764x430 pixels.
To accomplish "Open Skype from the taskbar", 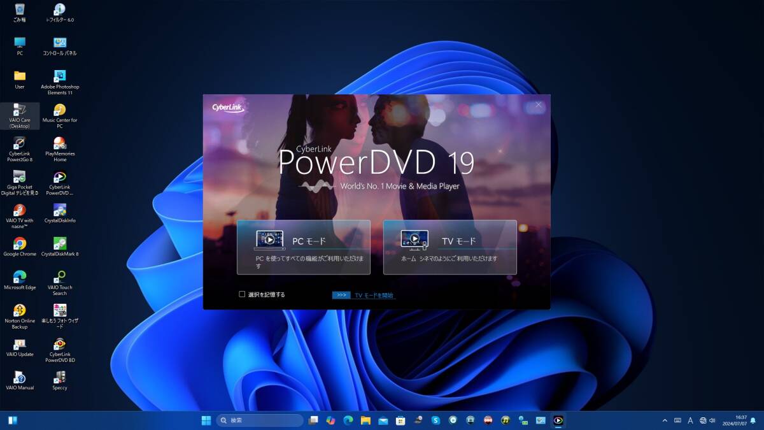I will tap(435, 420).
